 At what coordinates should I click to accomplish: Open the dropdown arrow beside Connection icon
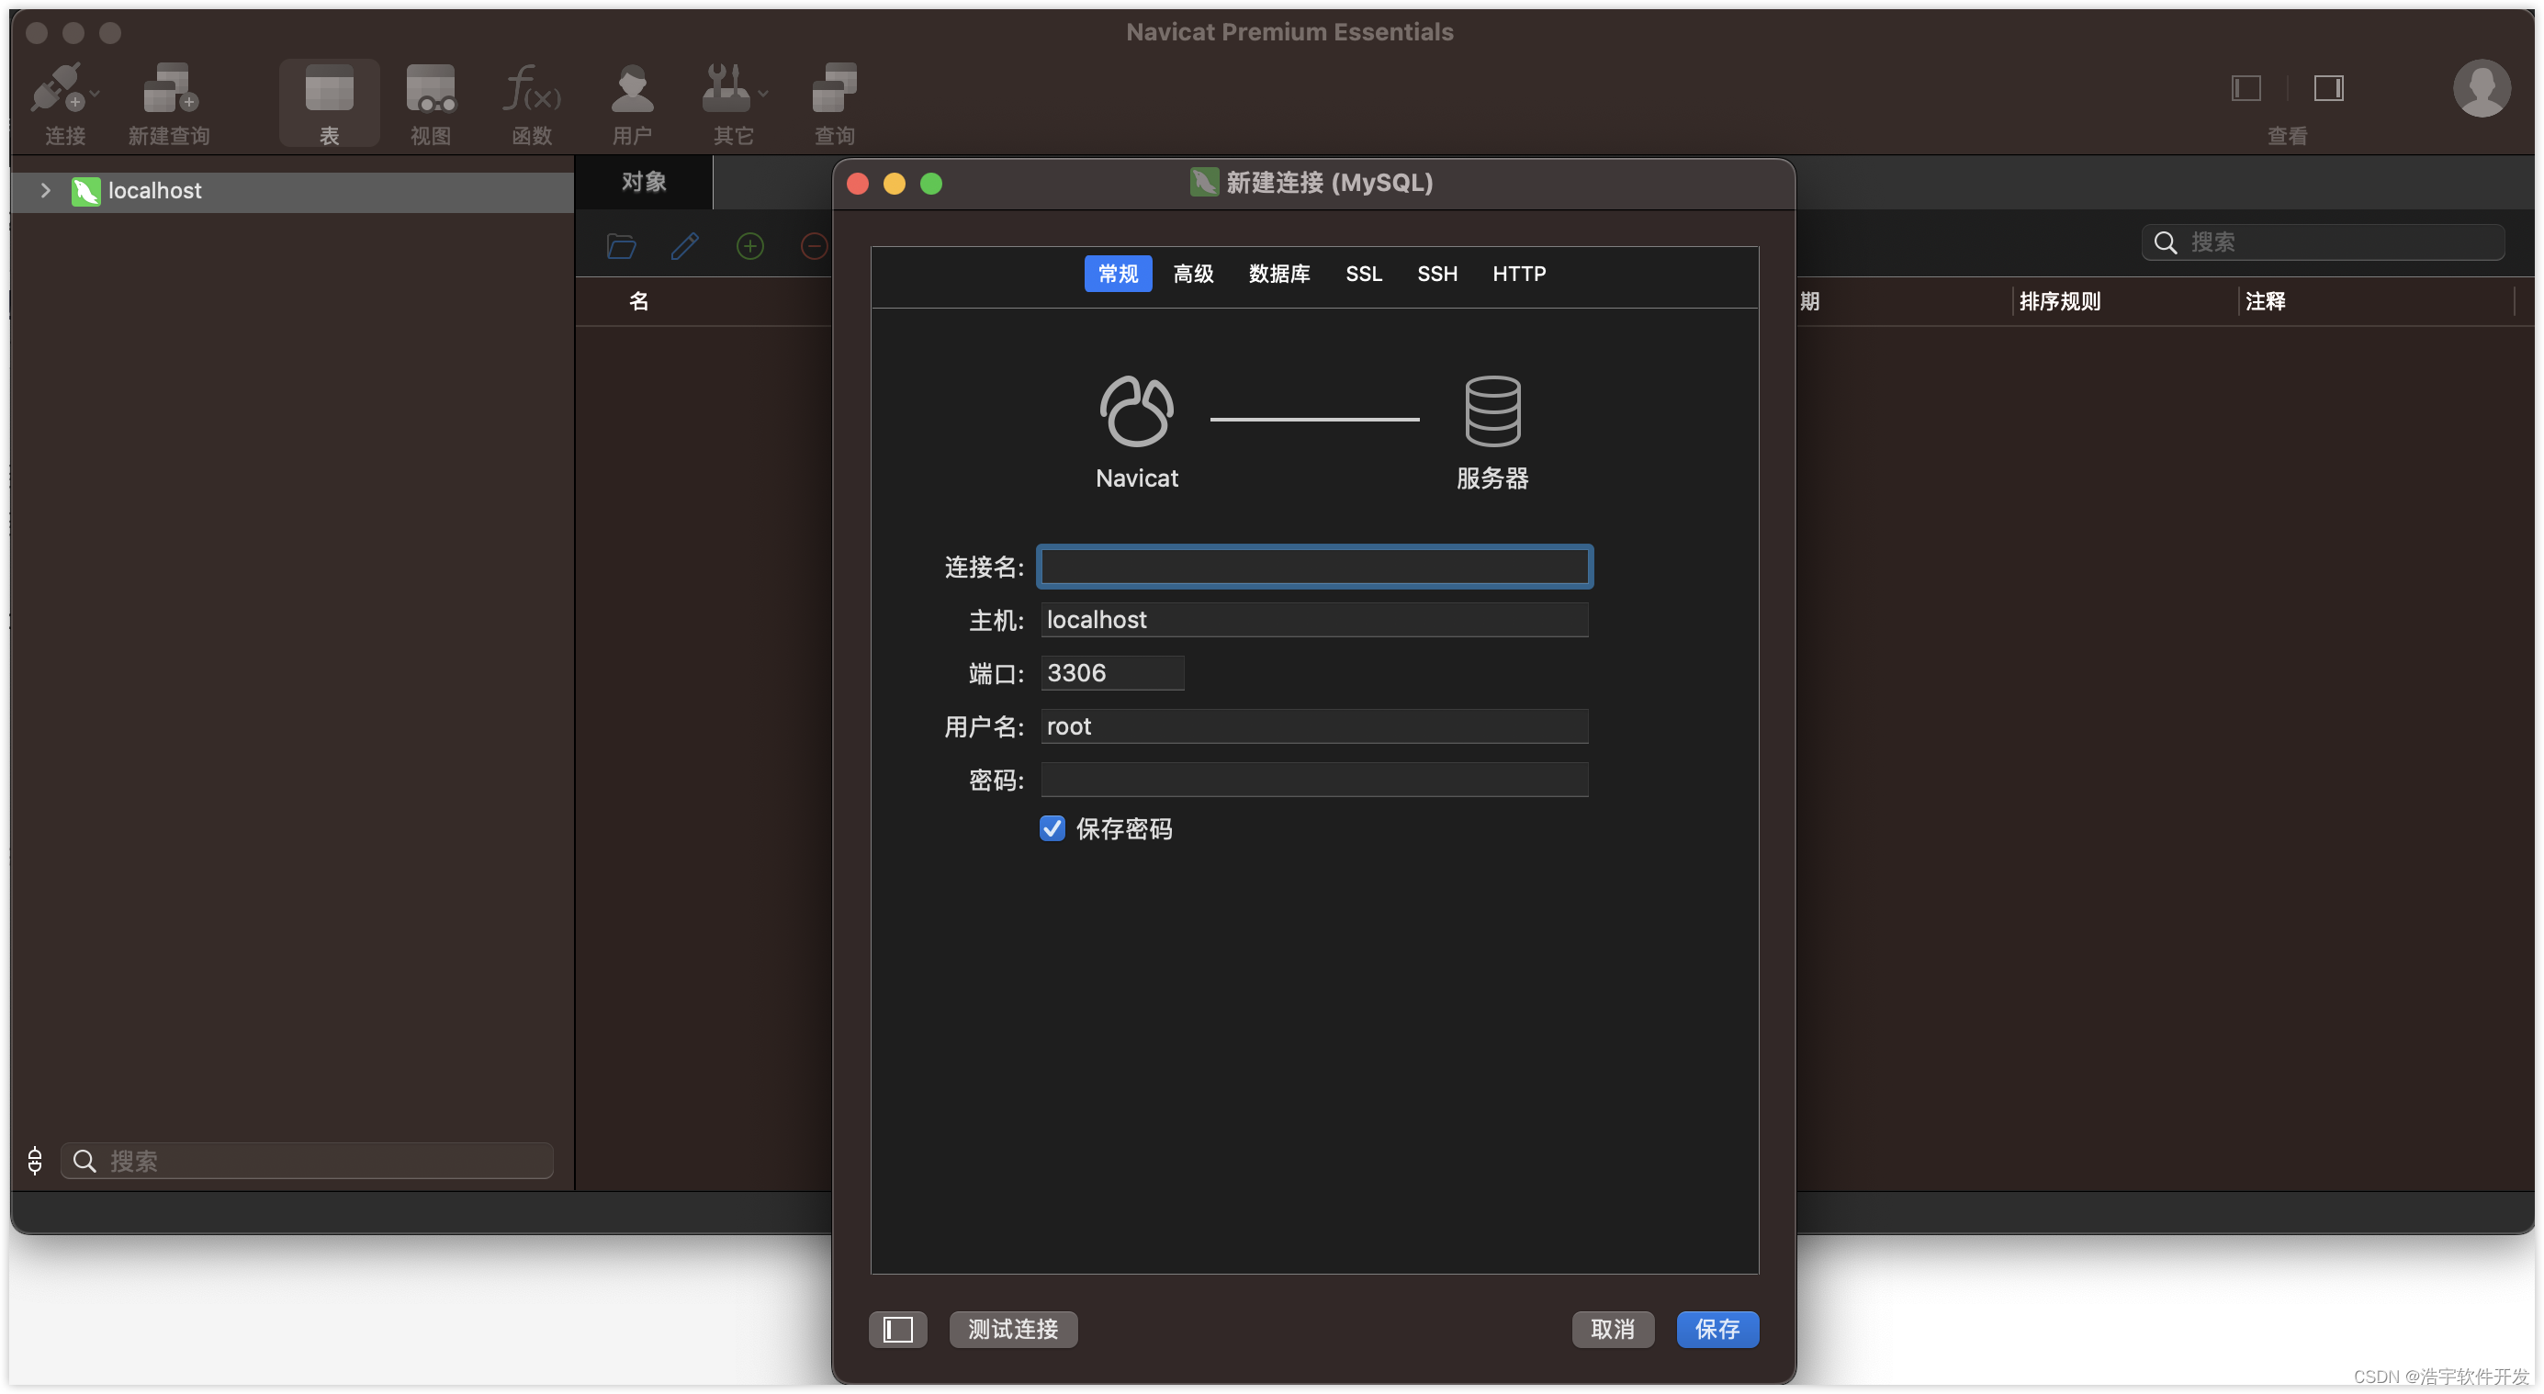(x=95, y=94)
